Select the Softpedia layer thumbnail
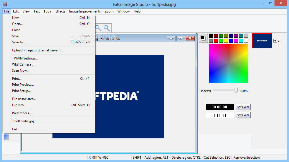 (262, 41)
